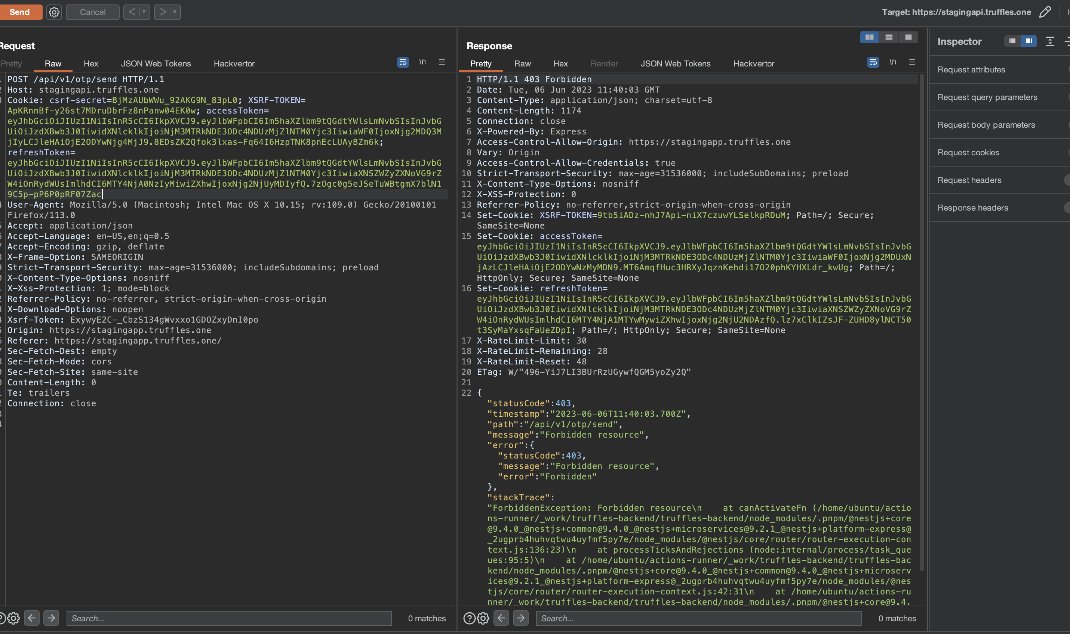Screen dimensions: 1070x634
Task: Click the Hex tab in response panel
Action: click(559, 63)
